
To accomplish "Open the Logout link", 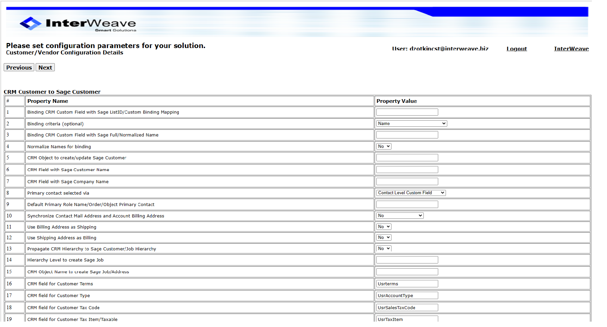I will 517,49.
